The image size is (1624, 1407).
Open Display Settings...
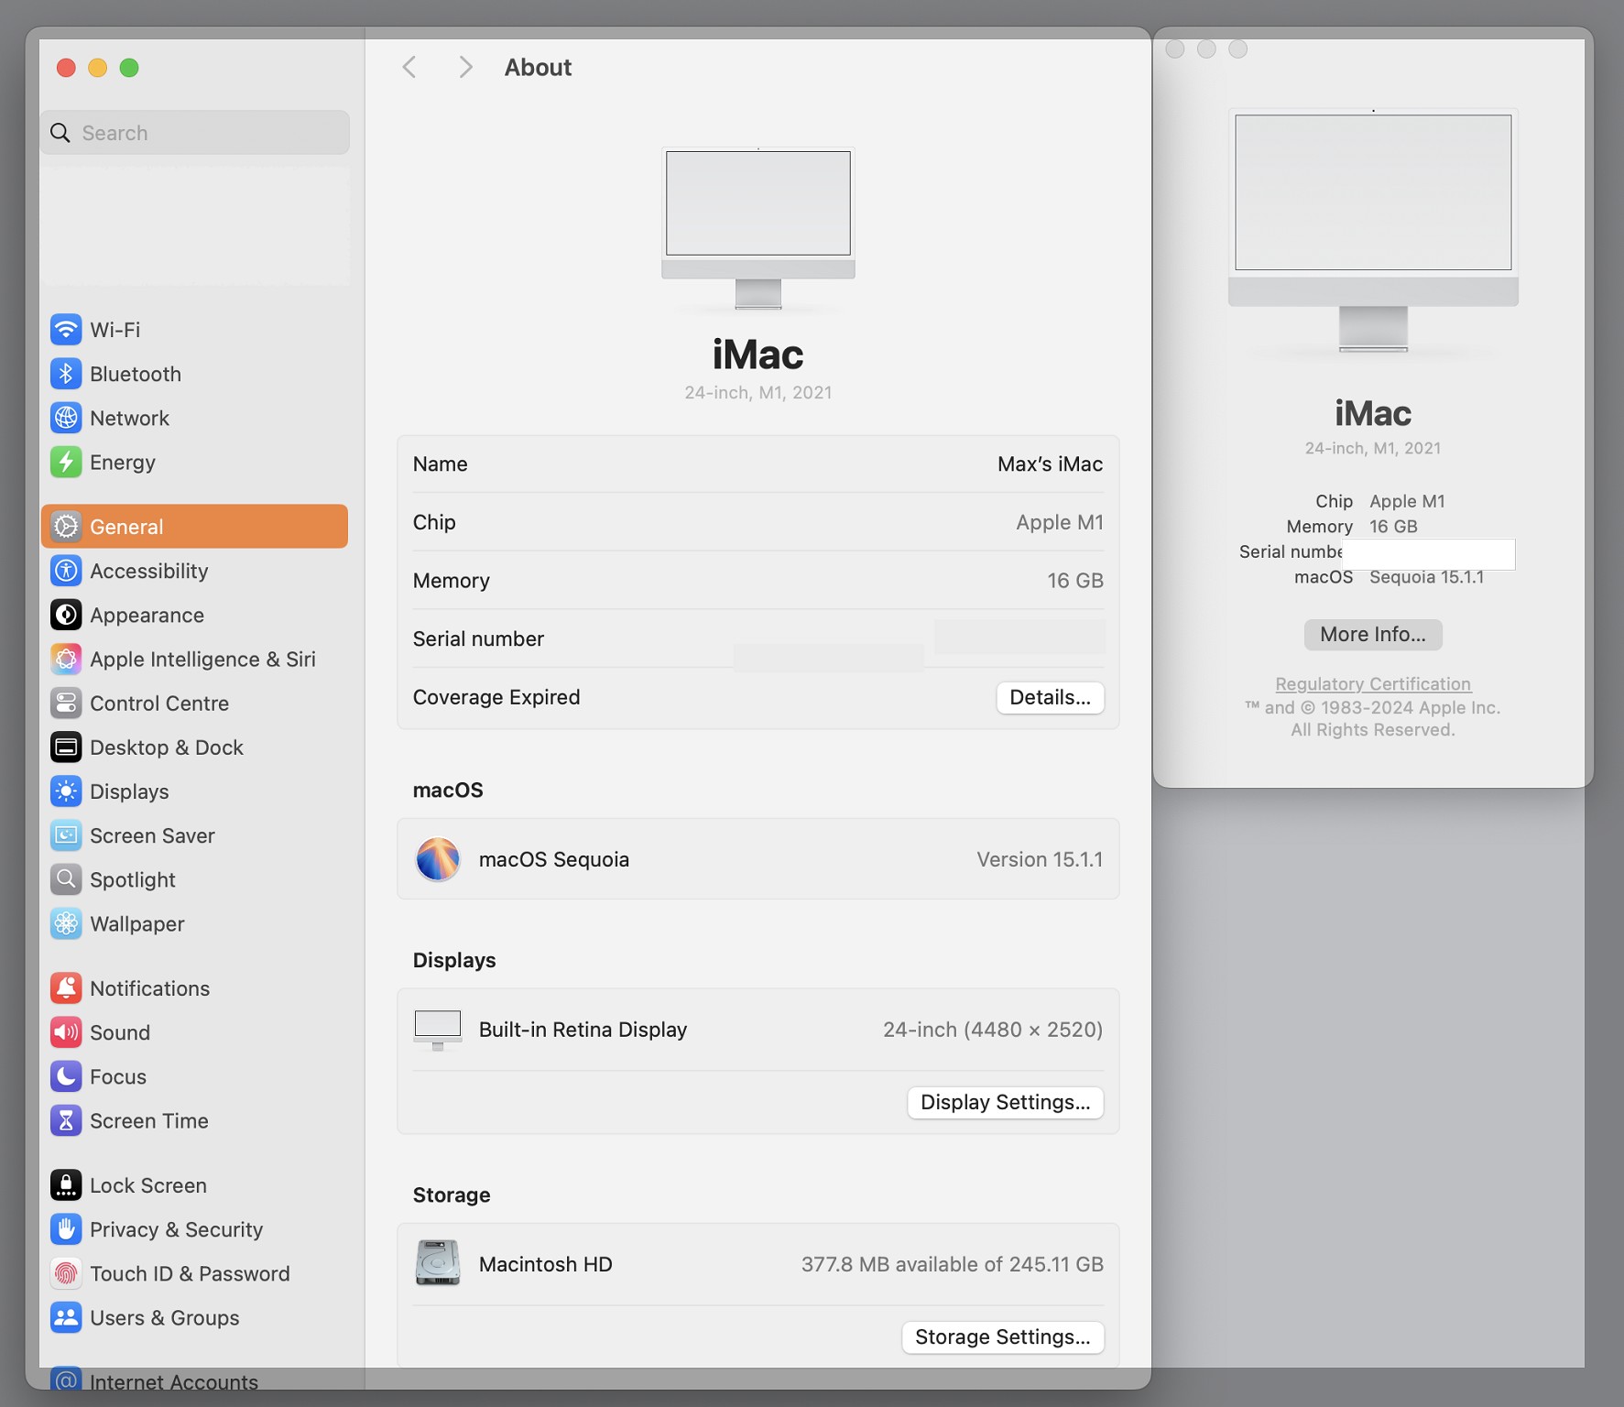click(x=1005, y=1102)
